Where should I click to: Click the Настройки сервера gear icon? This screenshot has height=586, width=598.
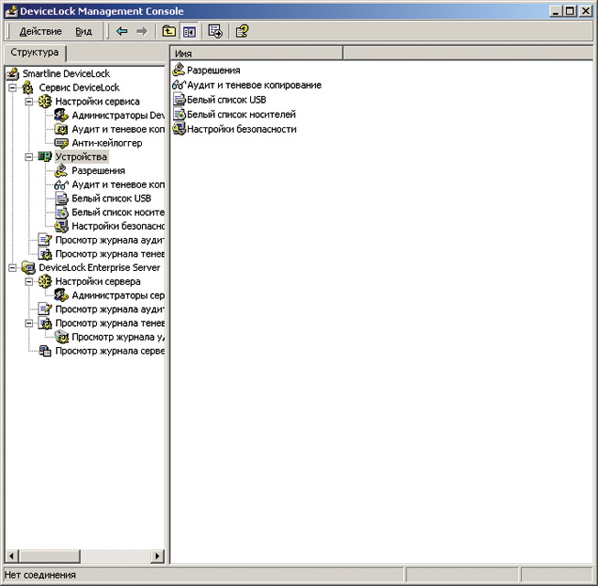[x=45, y=281]
